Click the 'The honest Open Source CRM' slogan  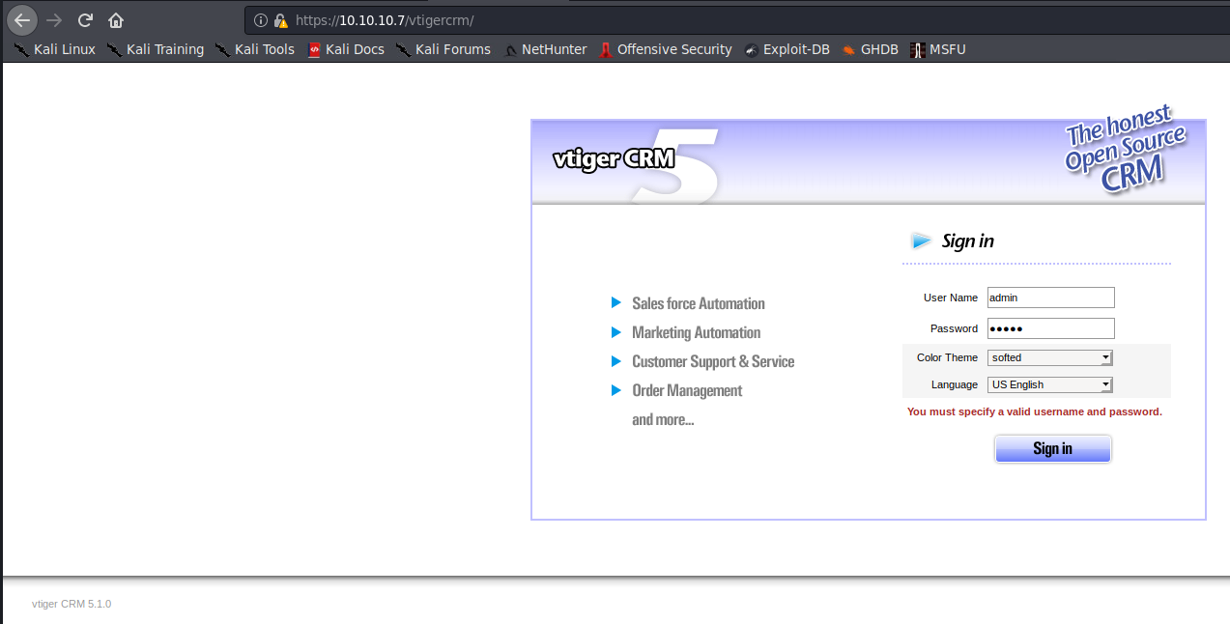1126,150
